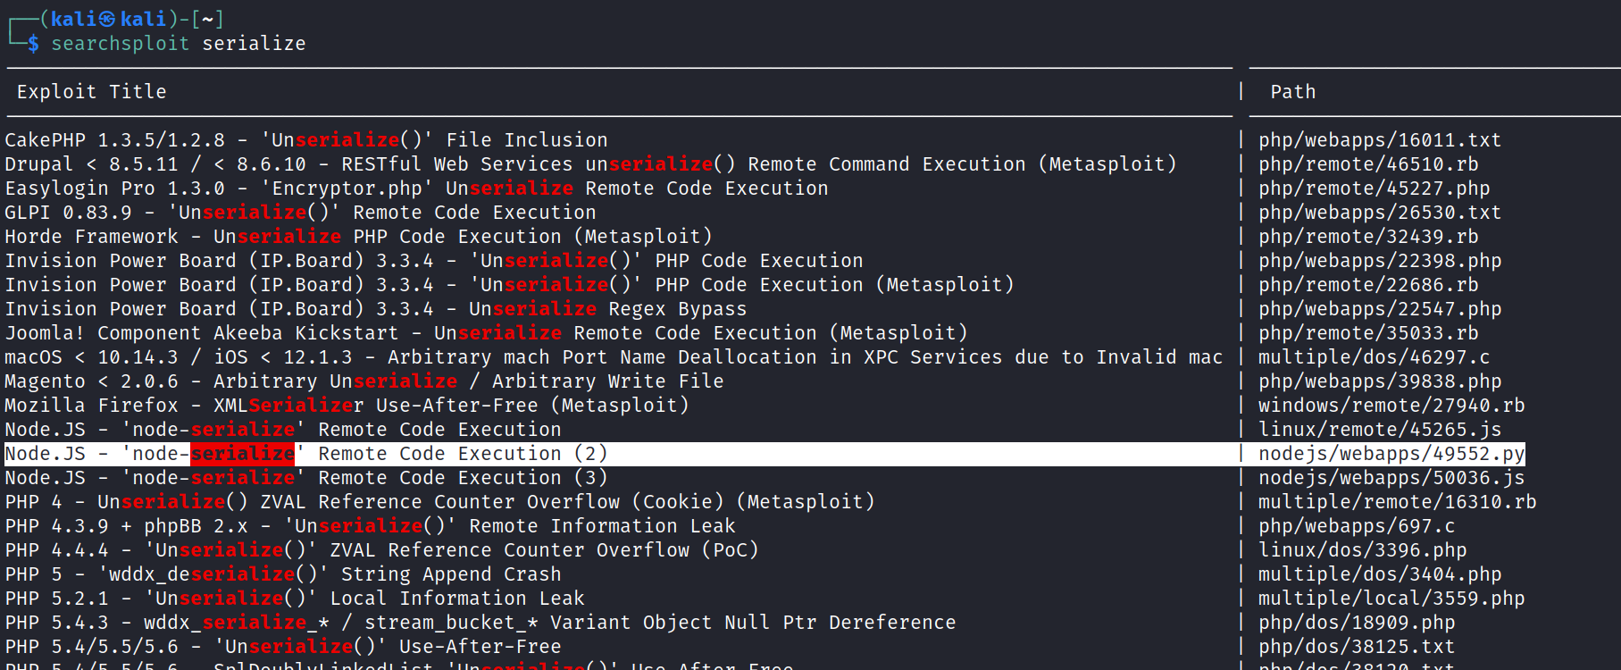Click the Mozilla Firefox XMLSerializer exploit title
This screenshot has height=670, width=1621.
(347, 406)
